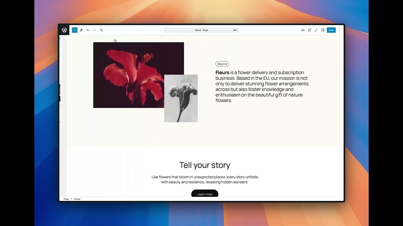Open the device preview dropdown
Image resolution: width=403 pixels, height=226 pixels.
tap(303, 30)
